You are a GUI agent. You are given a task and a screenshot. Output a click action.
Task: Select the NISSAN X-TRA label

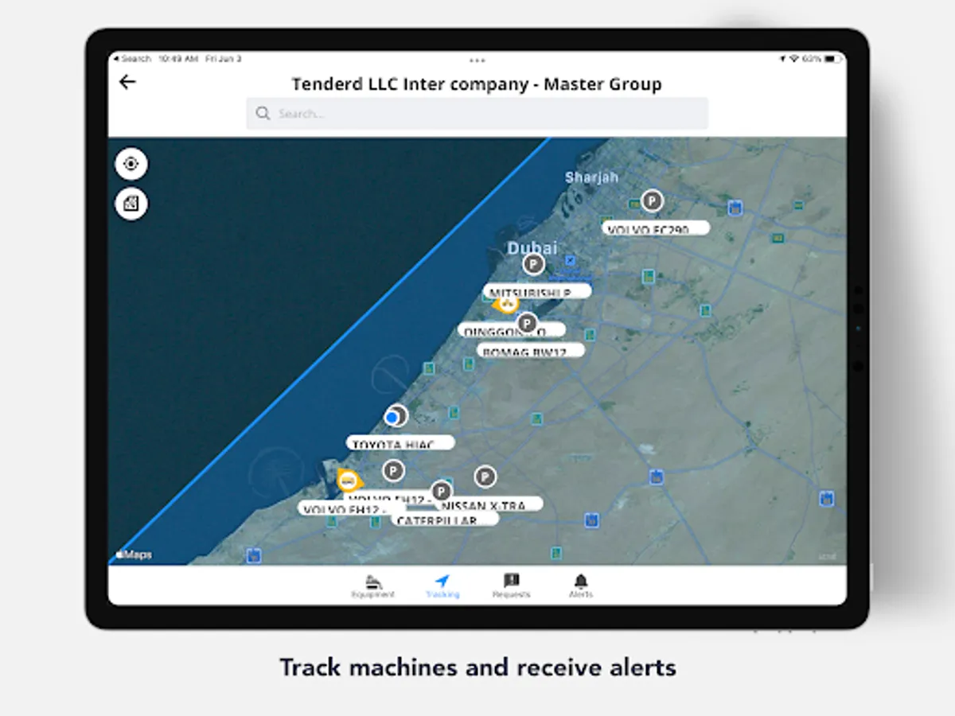[x=490, y=504]
